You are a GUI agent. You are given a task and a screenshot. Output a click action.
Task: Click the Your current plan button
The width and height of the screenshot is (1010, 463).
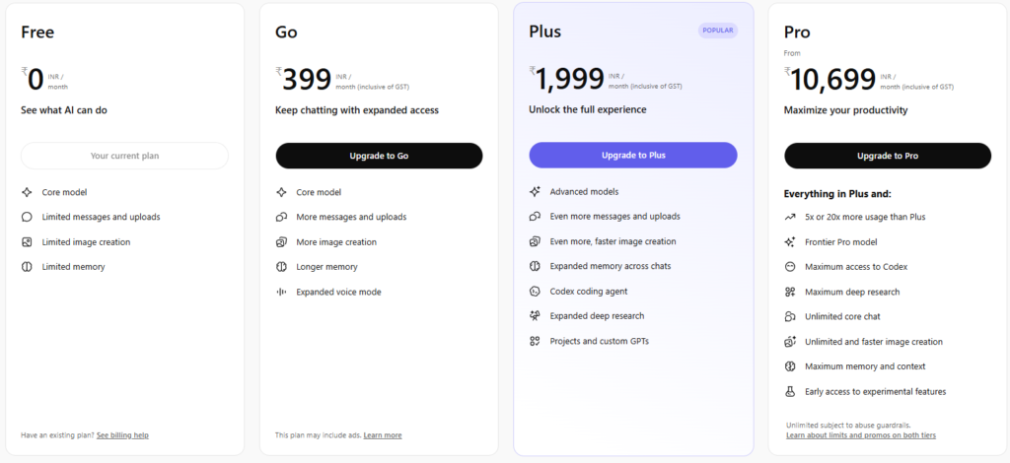click(124, 156)
